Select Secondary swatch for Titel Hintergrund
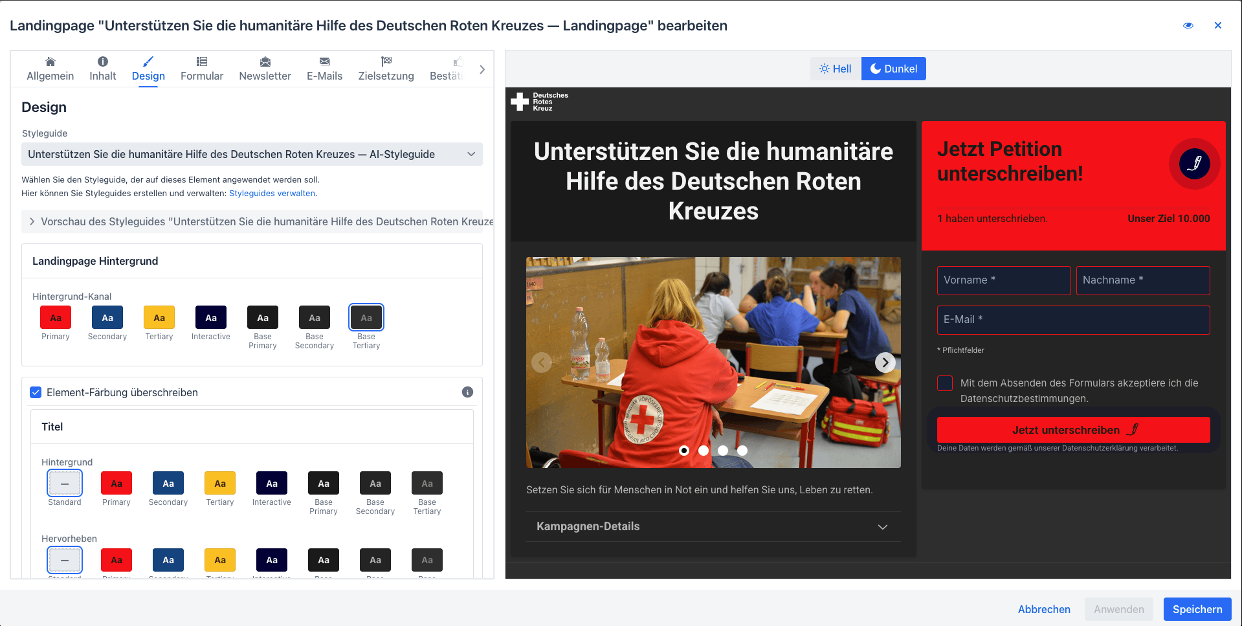The image size is (1242, 626). [168, 484]
